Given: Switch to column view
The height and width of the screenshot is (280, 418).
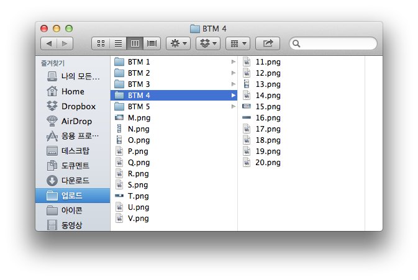Looking at the screenshot, I should [135, 43].
